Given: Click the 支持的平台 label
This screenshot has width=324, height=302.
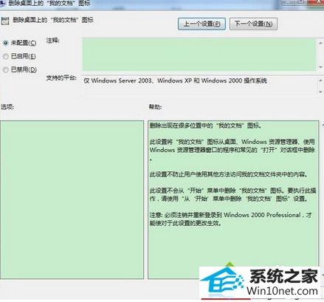Looking at the screenshot, I should [x=61, y=78].
